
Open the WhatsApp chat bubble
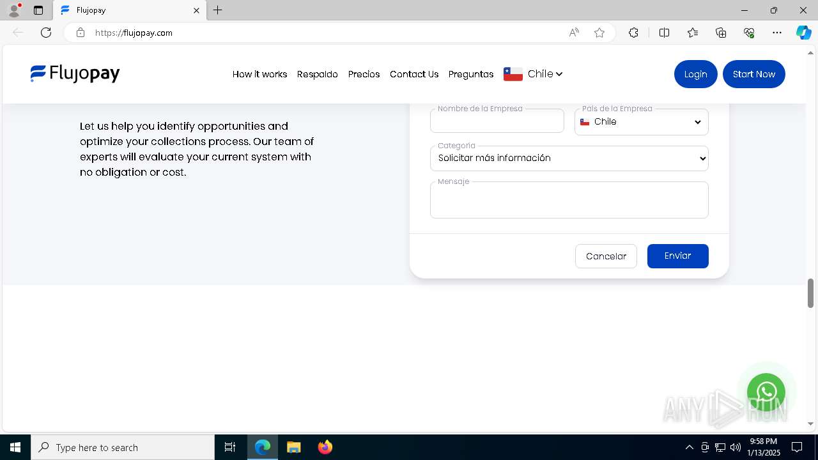(x=766, y=392)
